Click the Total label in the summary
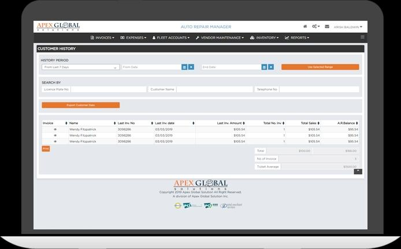This screenshot has width=401, height=249. point(261,151)
